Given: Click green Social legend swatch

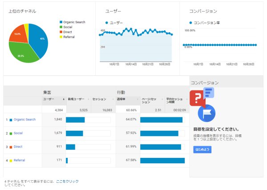Looking at the screenshot, I should 61,27.
